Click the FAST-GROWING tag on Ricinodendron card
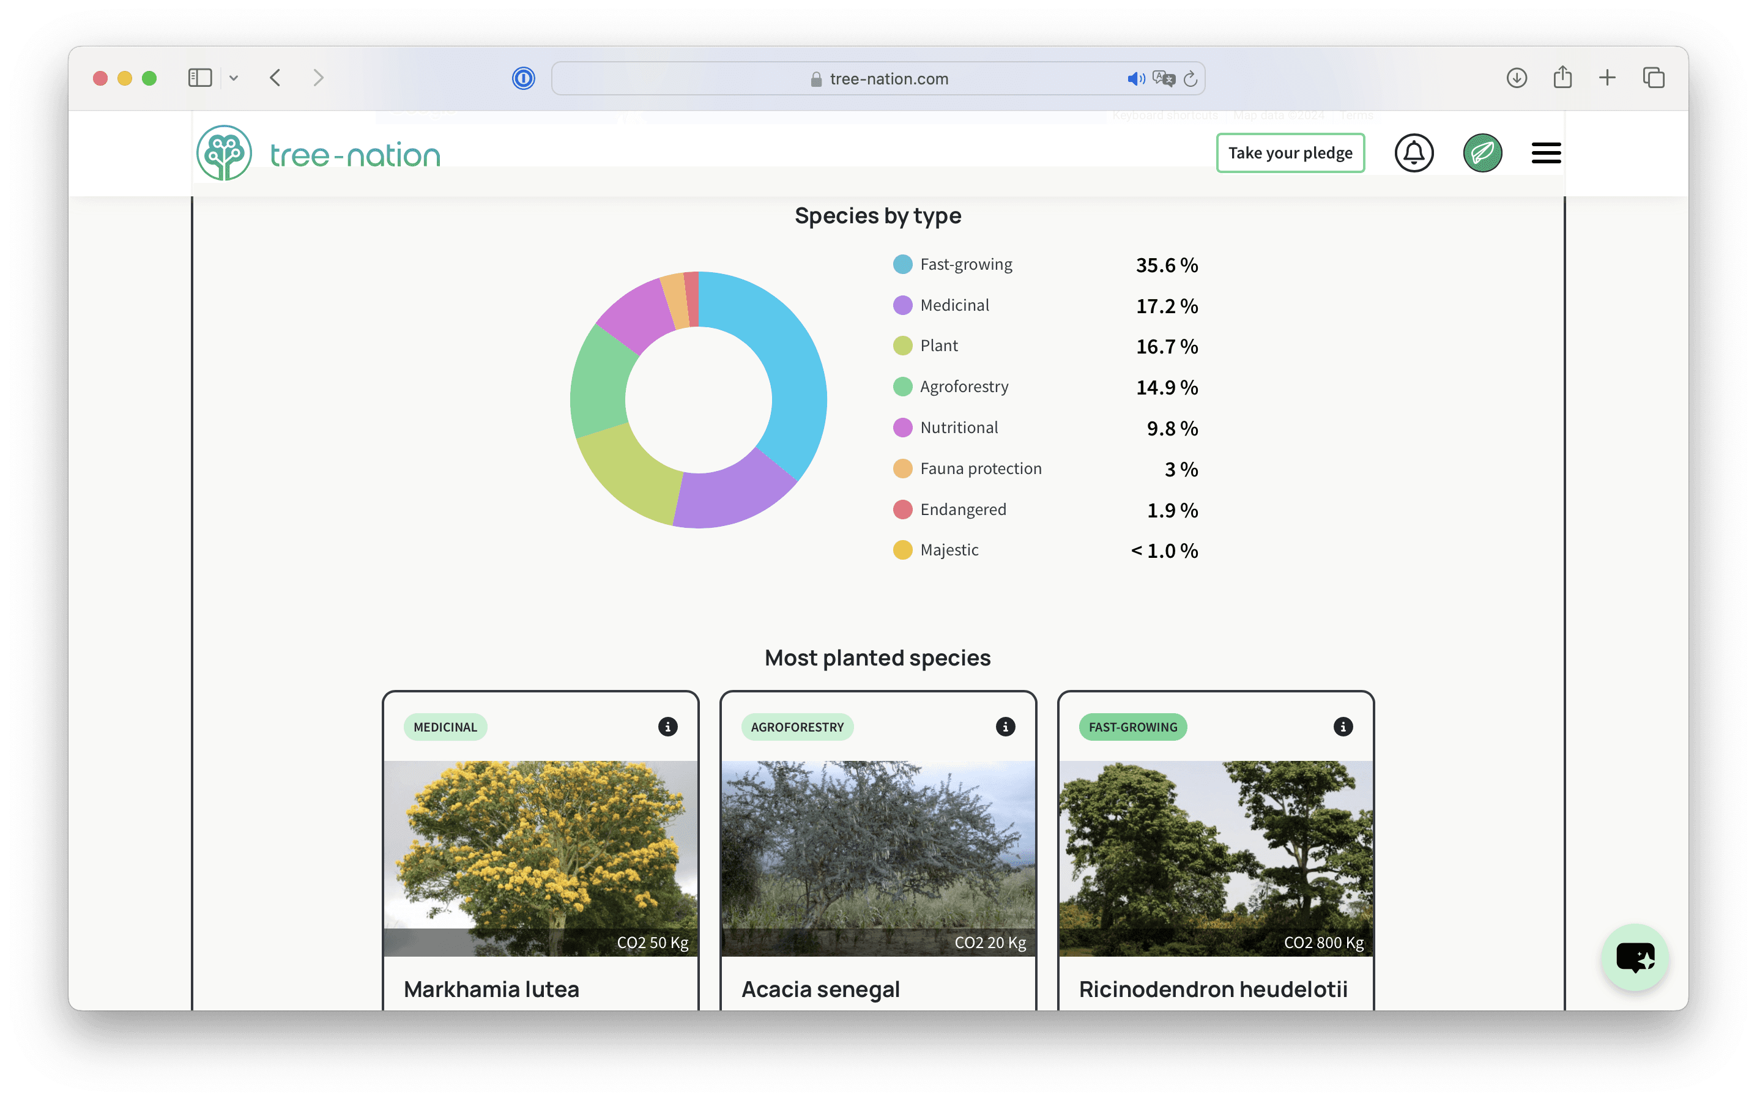 point(1133,727)
